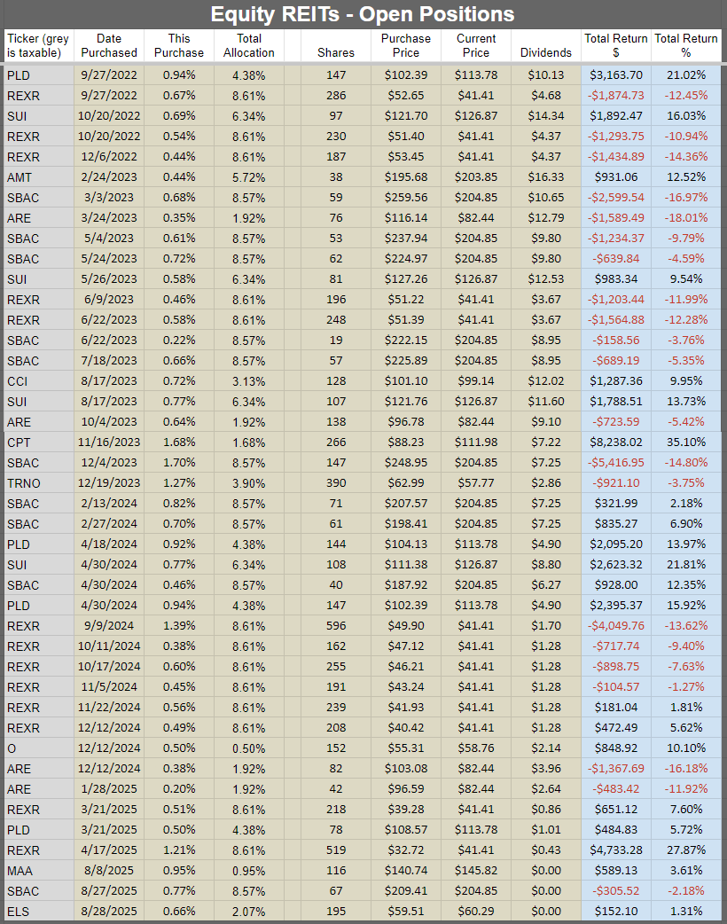727x924 pixels.
Task: Click the CPT ticker cell
Action: pos(39,442)
